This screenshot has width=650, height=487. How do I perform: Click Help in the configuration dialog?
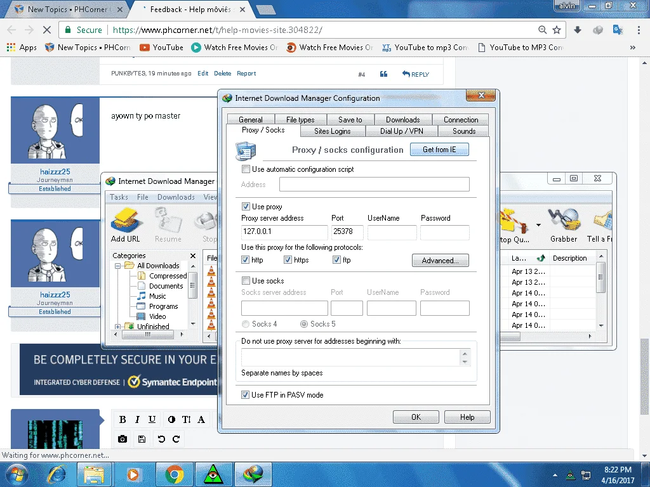pos(467,417)
